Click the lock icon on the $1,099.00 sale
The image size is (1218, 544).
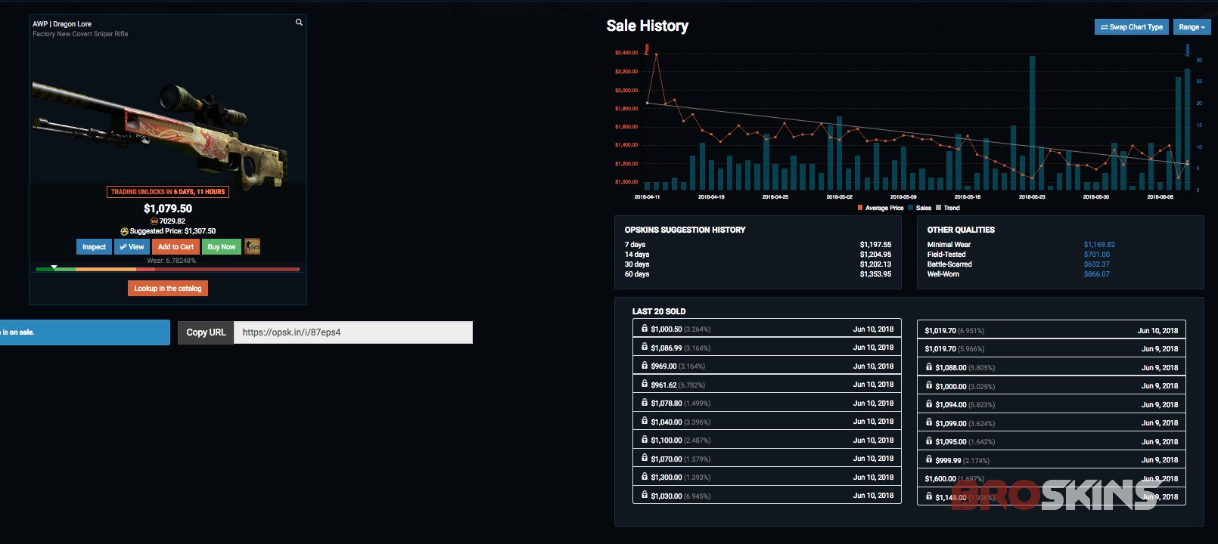click(x=929, y=423)
